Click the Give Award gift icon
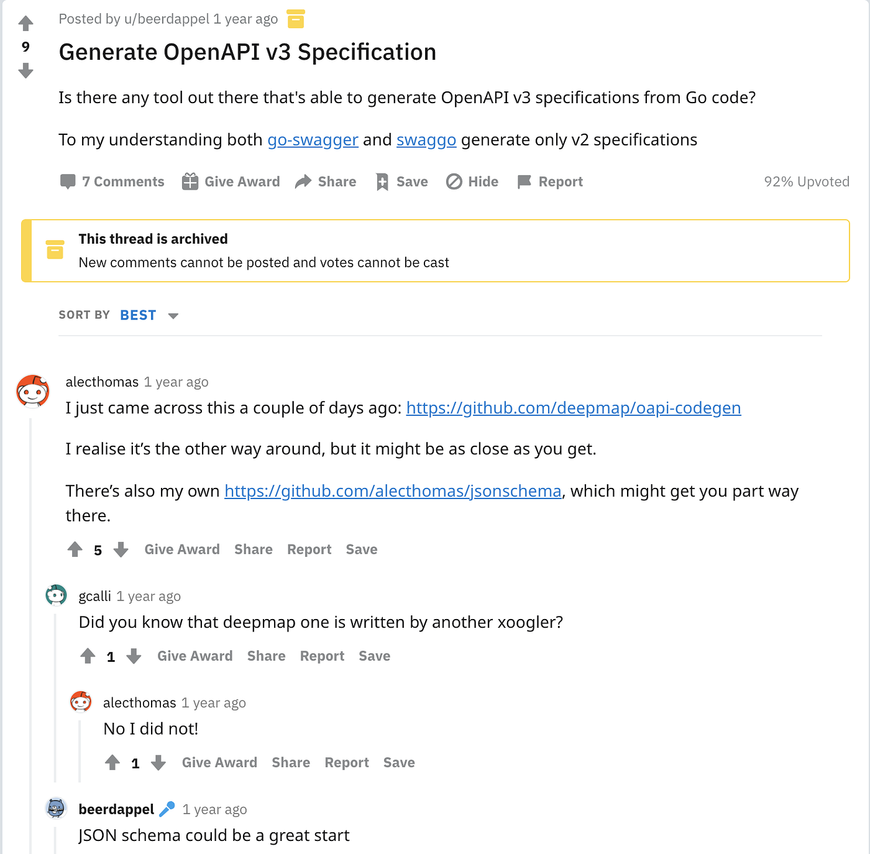This screenshot has width=870, height=854. (190, 181)
